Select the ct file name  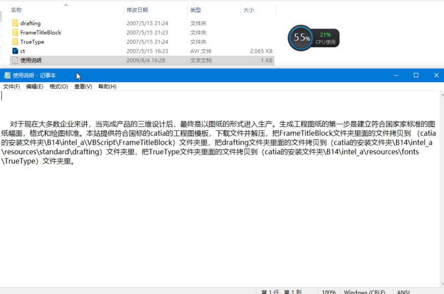coord(22,51)
